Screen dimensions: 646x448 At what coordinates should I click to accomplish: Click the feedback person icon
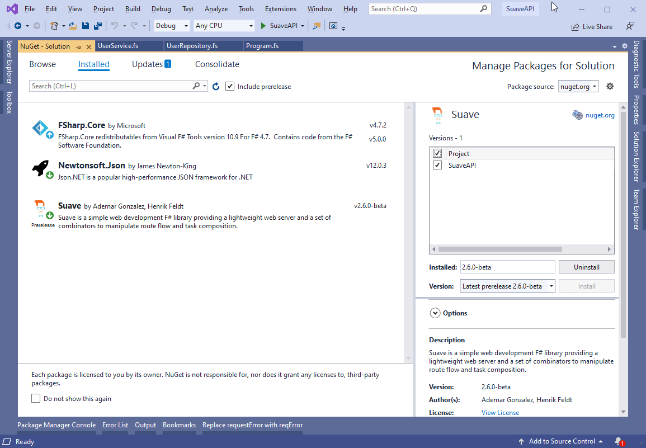tap(630, 26)
